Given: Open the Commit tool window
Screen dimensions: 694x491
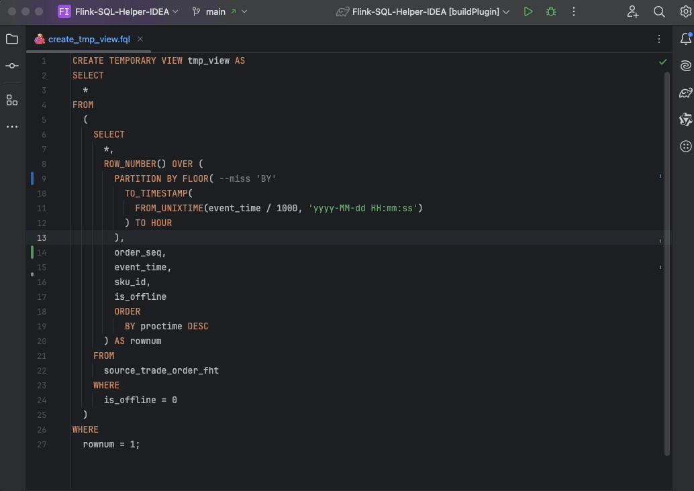Looking at the screenshot, I should click(12, 66).
